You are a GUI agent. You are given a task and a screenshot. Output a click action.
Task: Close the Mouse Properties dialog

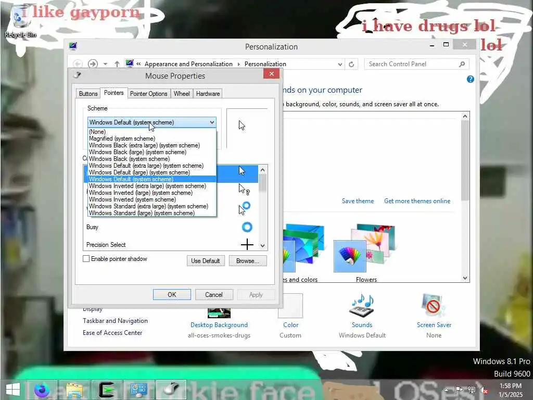[x=271, y=74]
